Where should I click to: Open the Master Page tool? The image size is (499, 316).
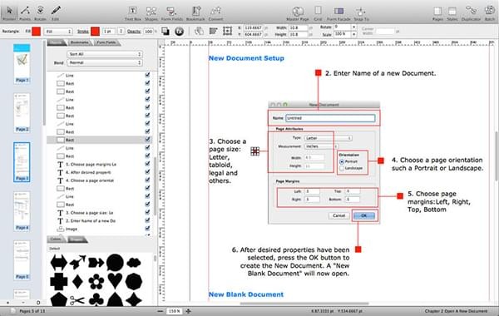[298, 13]
